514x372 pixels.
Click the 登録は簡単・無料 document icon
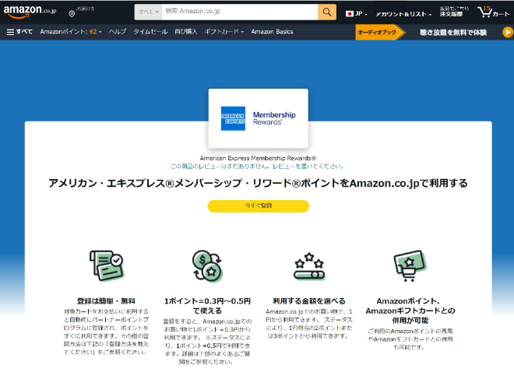pos(105,267)
